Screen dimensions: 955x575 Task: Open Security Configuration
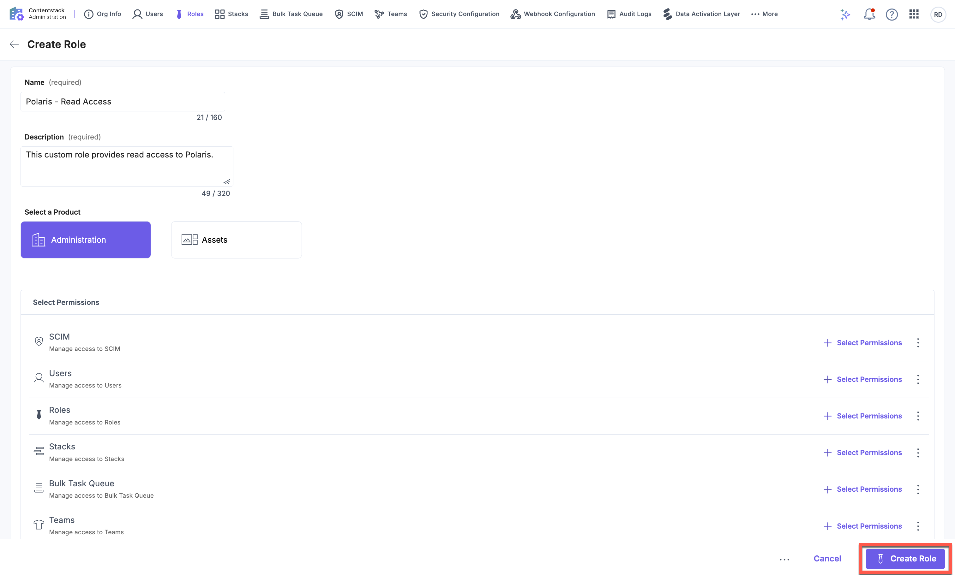459,14
